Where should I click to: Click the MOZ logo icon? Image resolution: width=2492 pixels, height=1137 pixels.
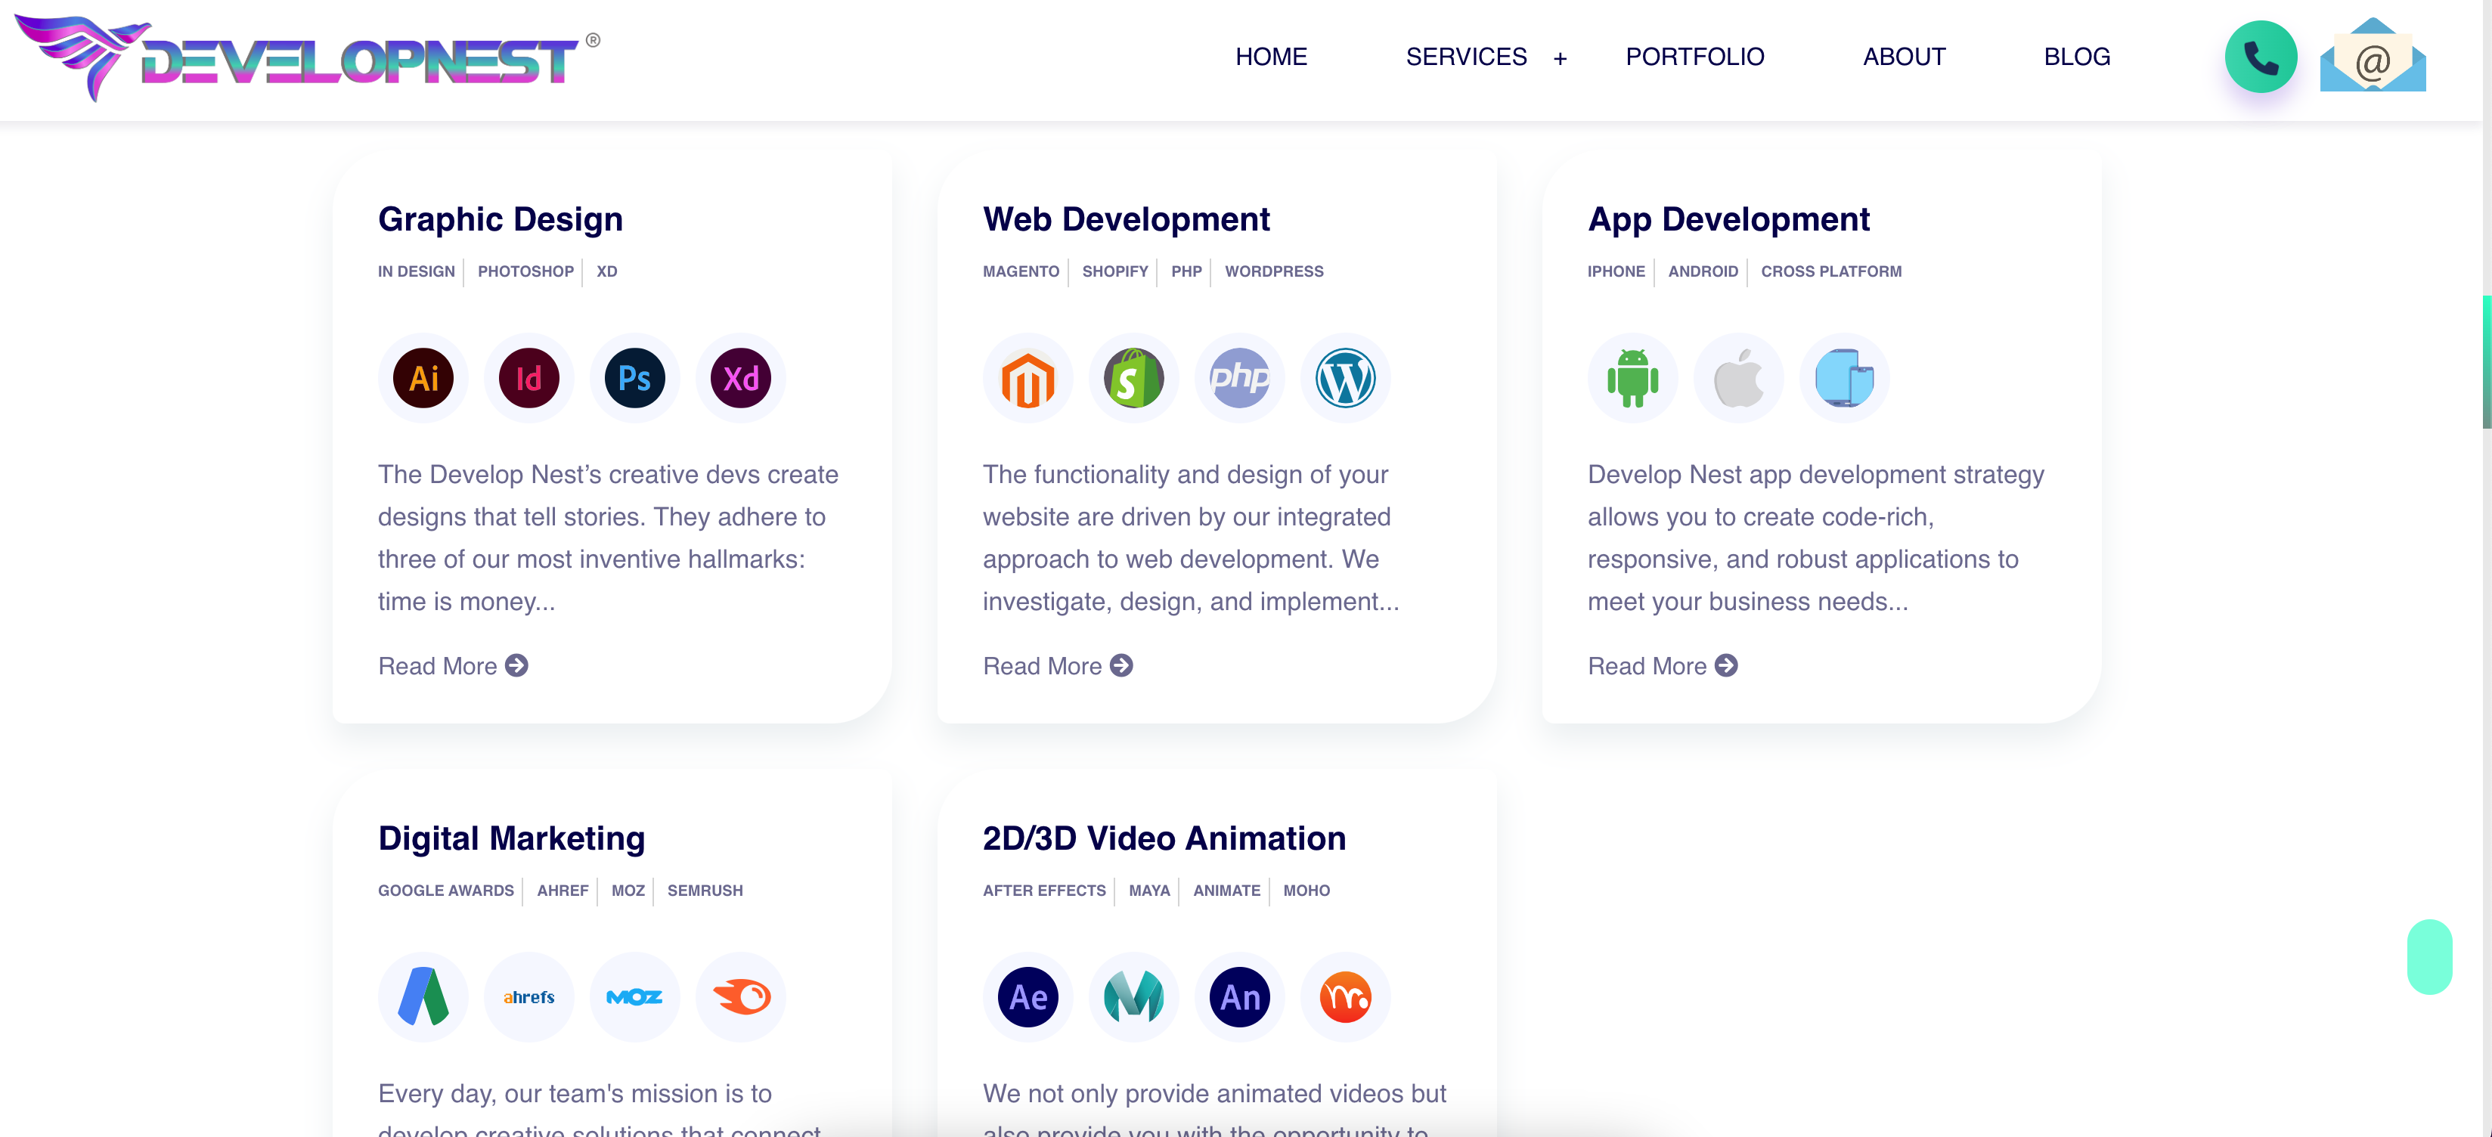coord(634,996)
